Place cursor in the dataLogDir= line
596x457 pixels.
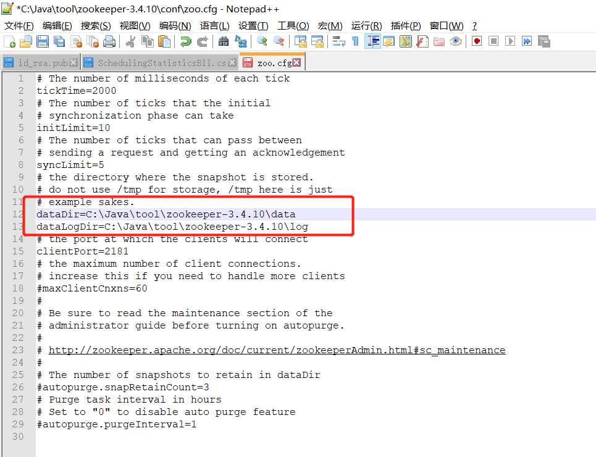click(x=172, y=227)
